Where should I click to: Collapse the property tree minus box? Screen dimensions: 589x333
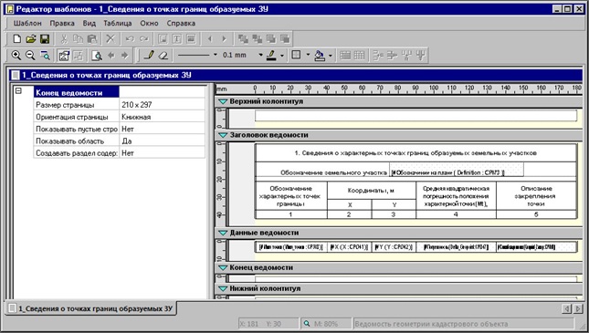tap(18, 91)
